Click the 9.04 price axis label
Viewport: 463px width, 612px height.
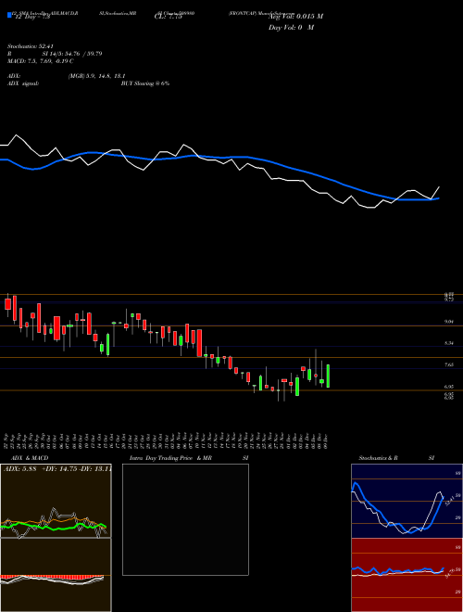click(449, 322)
